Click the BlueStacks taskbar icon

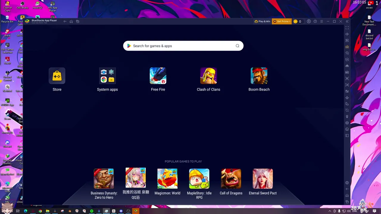click(136, 211)
